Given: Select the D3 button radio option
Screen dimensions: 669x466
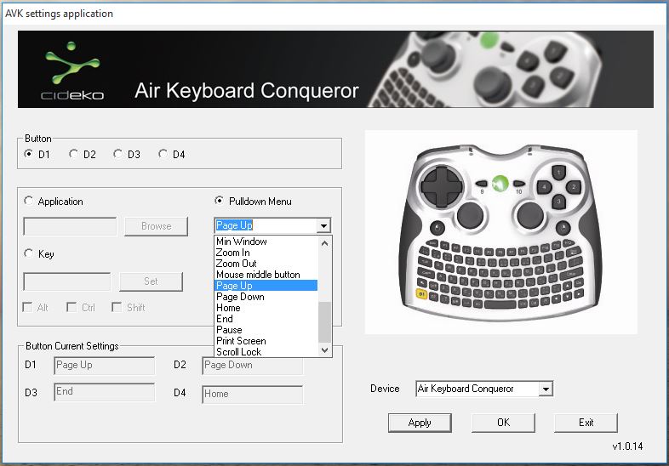Looking at the screenshot, I should tap(117, 154).
